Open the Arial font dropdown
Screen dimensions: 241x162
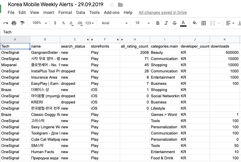pyautogui.click(x=114, y=23)
